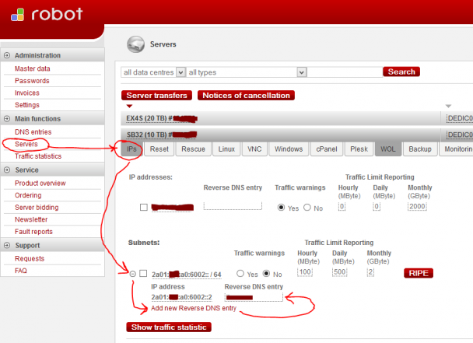Switch to the VNC tab

[x=254, y=149]
